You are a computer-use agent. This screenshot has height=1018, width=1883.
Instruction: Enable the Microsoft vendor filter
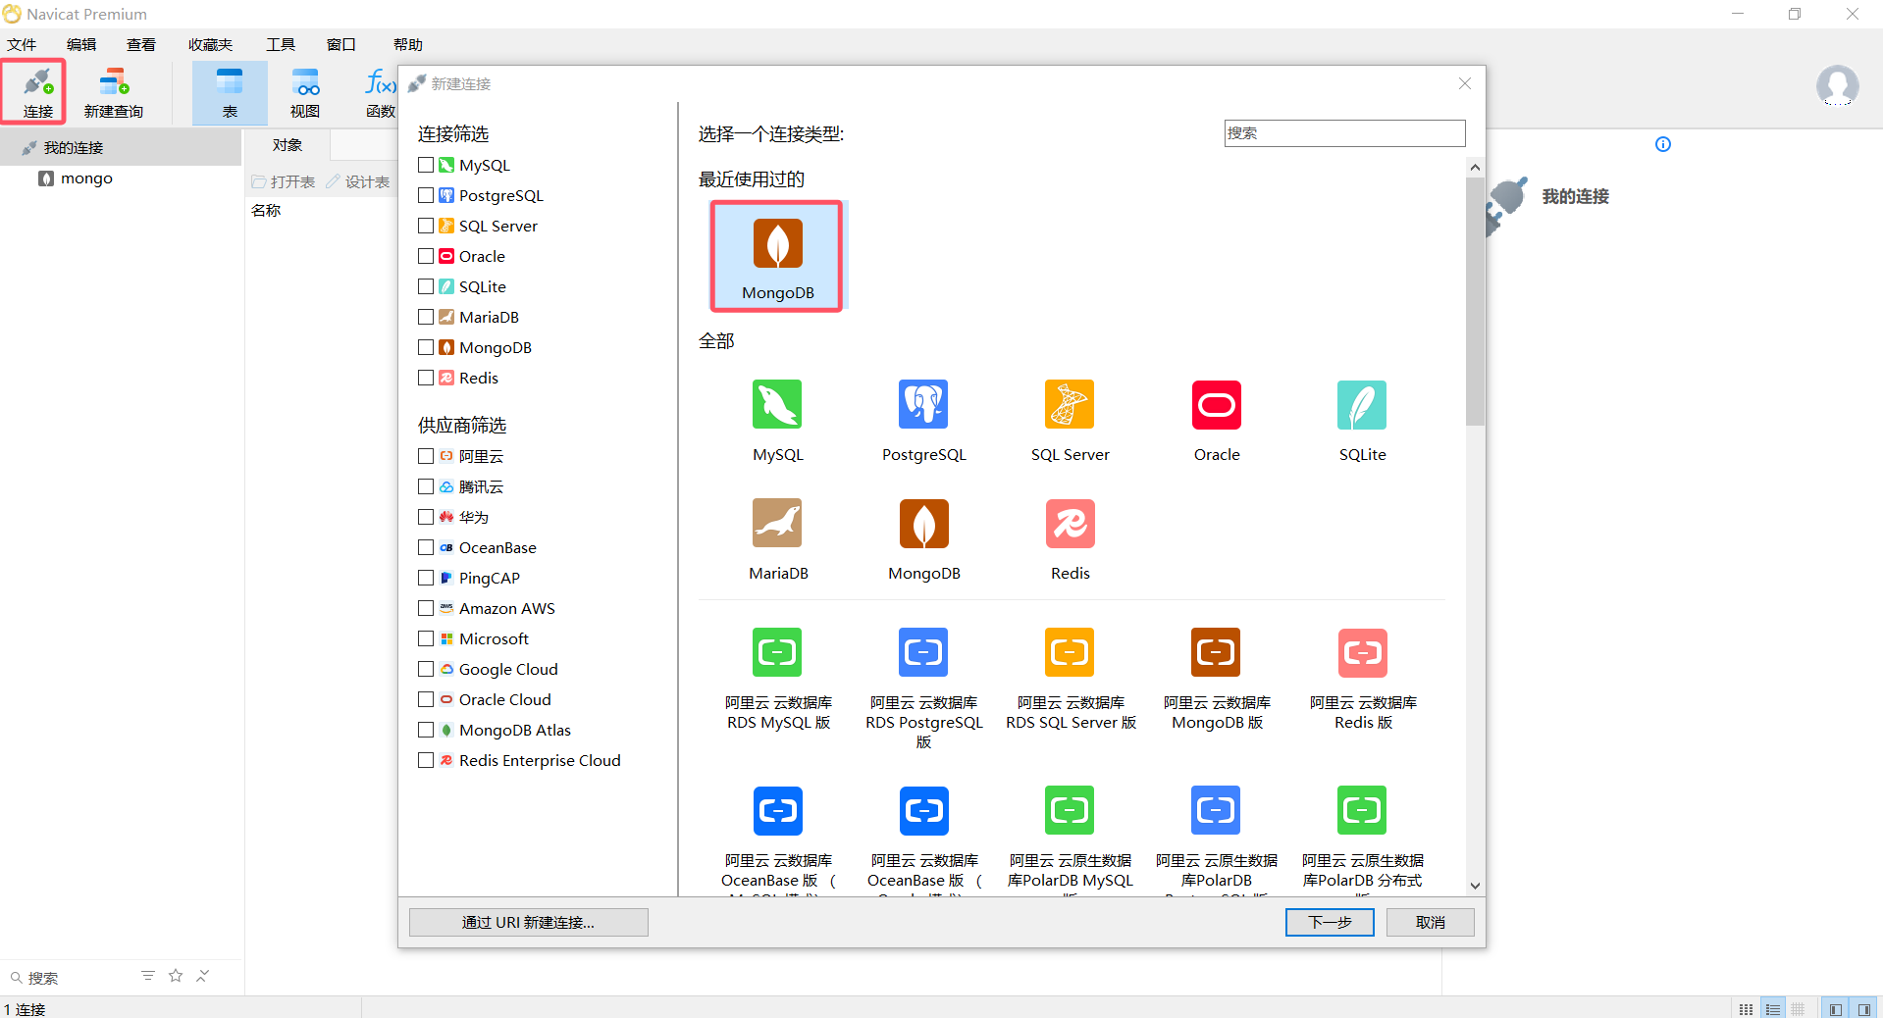pyautogui.click(x=426, y=638)
